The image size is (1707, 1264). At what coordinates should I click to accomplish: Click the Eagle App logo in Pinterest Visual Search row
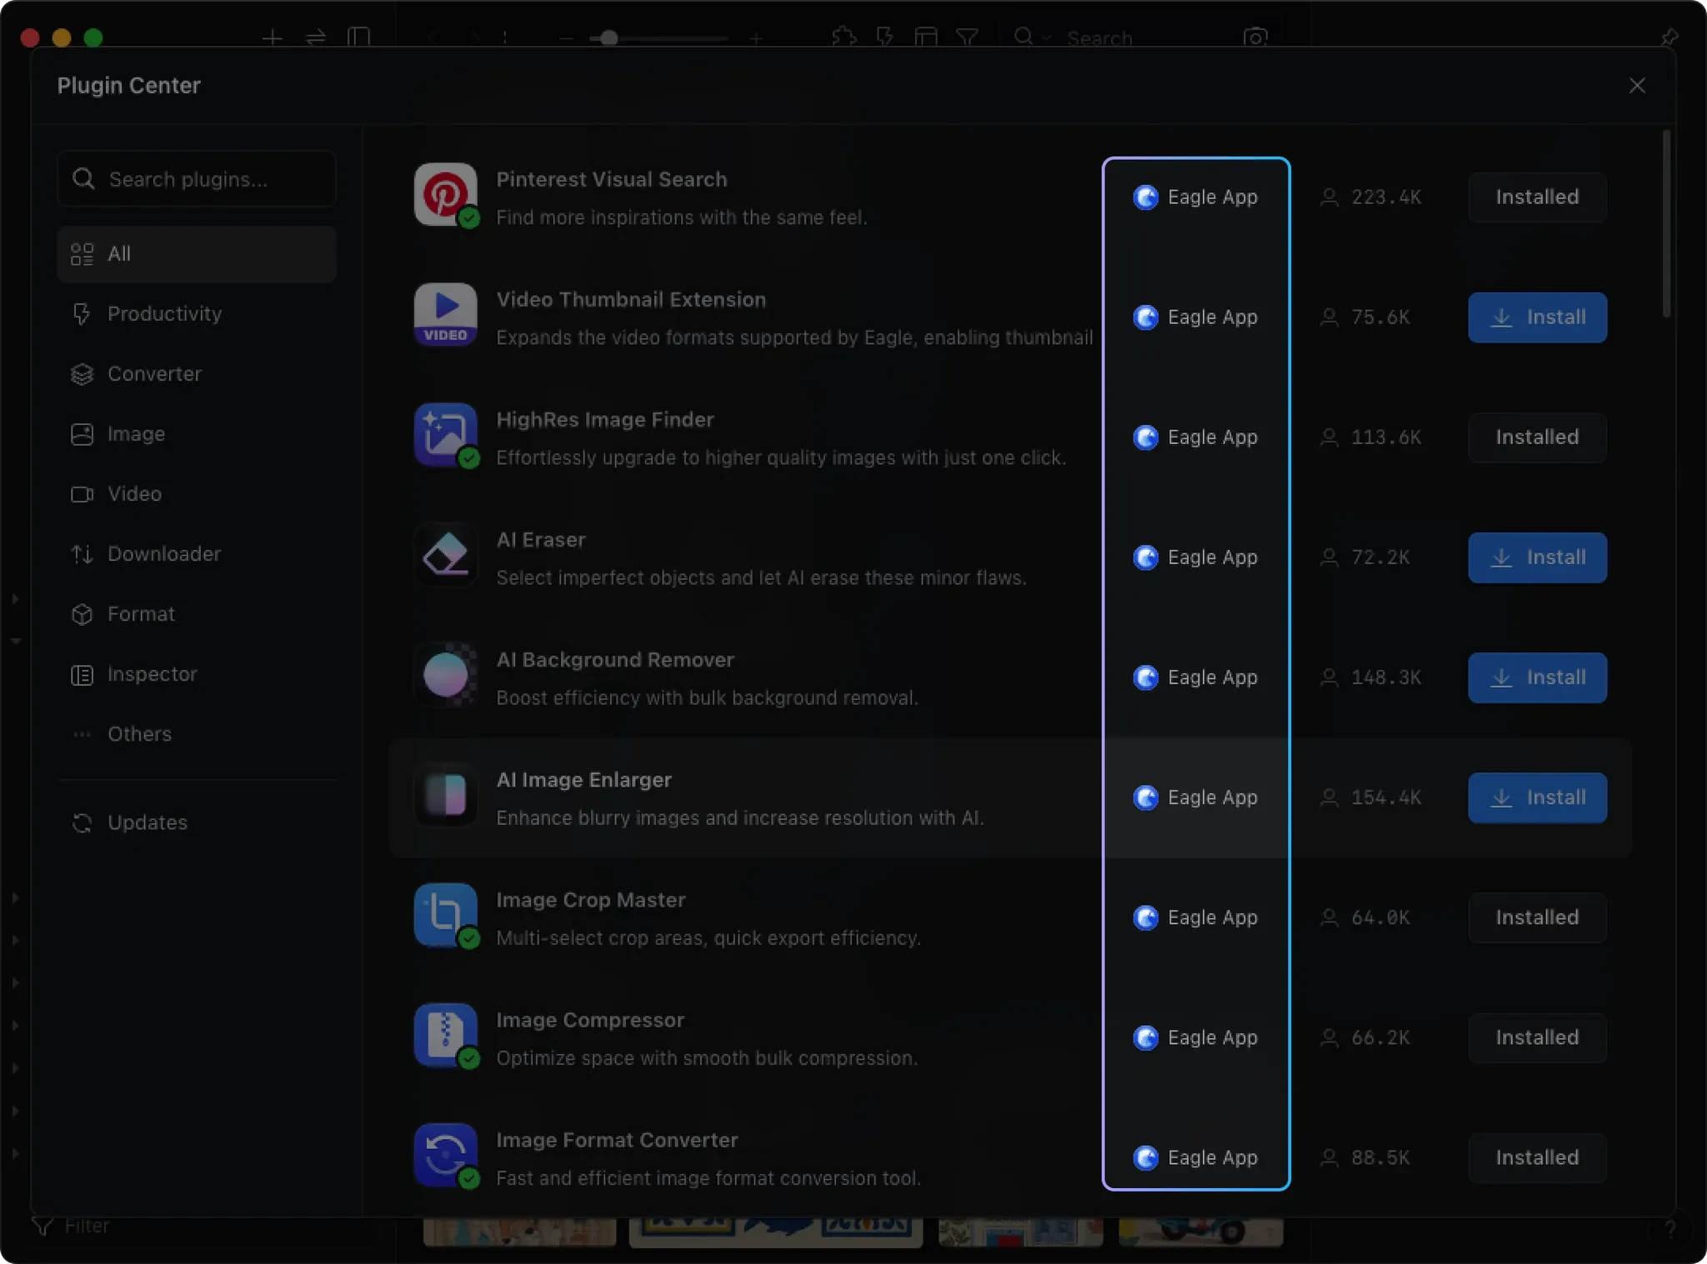1146,197
